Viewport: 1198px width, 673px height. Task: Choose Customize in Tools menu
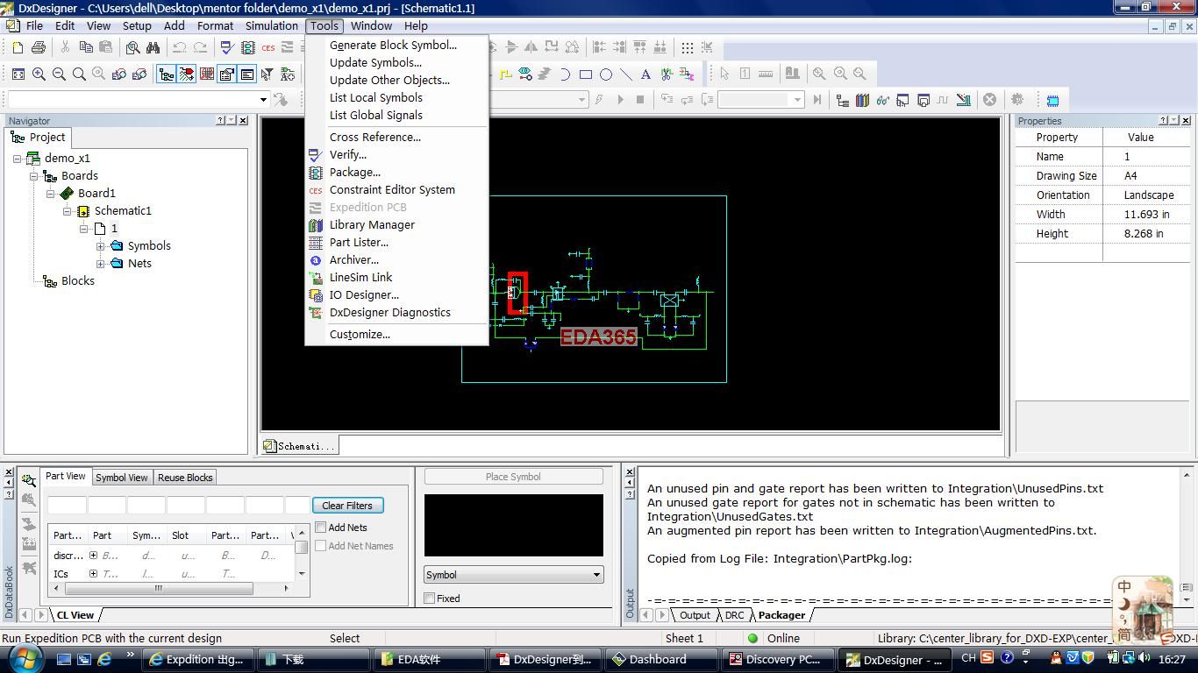tap(360, 334)
